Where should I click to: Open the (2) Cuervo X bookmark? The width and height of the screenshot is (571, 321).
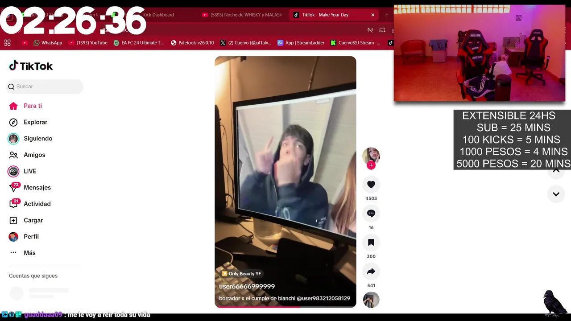(246, 43)
